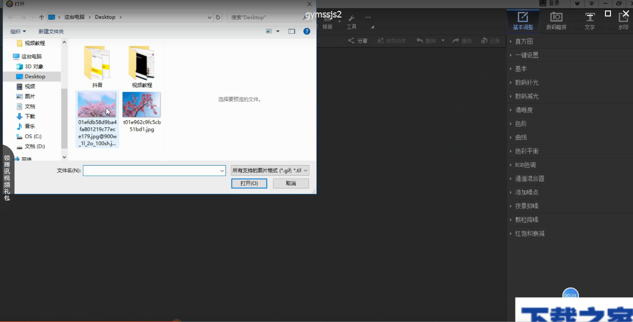The width and height of the screenshot is (633, 322).
Task: Click the 新建文件夹 button
Action: [51, 31]
